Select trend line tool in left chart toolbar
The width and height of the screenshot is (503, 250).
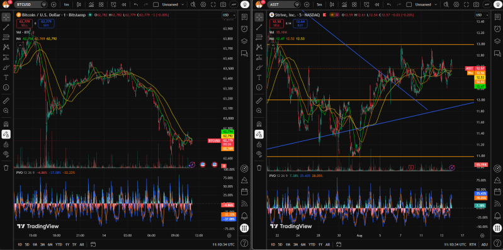6,27
